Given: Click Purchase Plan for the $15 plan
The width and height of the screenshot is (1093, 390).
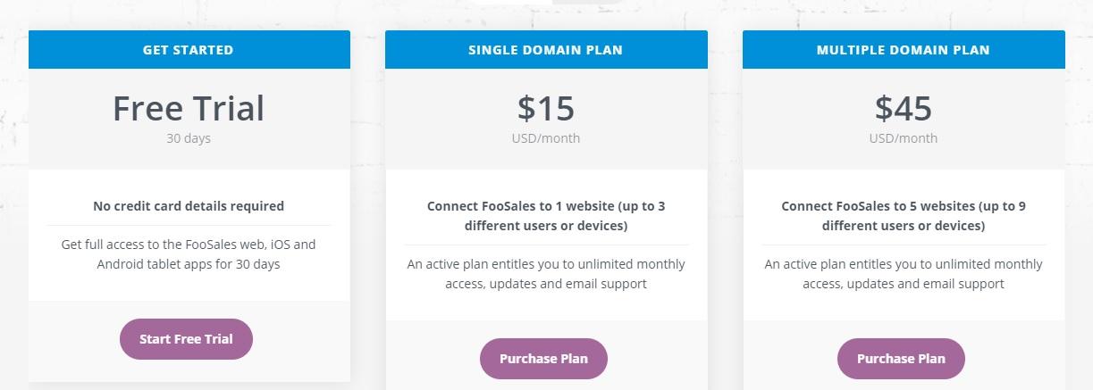Looking at the screenshot, I should pyautogui.click(x=543, y=359).
